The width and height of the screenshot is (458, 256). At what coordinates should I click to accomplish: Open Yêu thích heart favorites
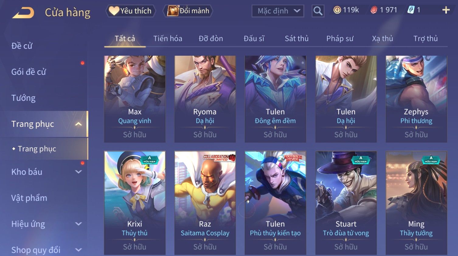click(x=130, y=11)
